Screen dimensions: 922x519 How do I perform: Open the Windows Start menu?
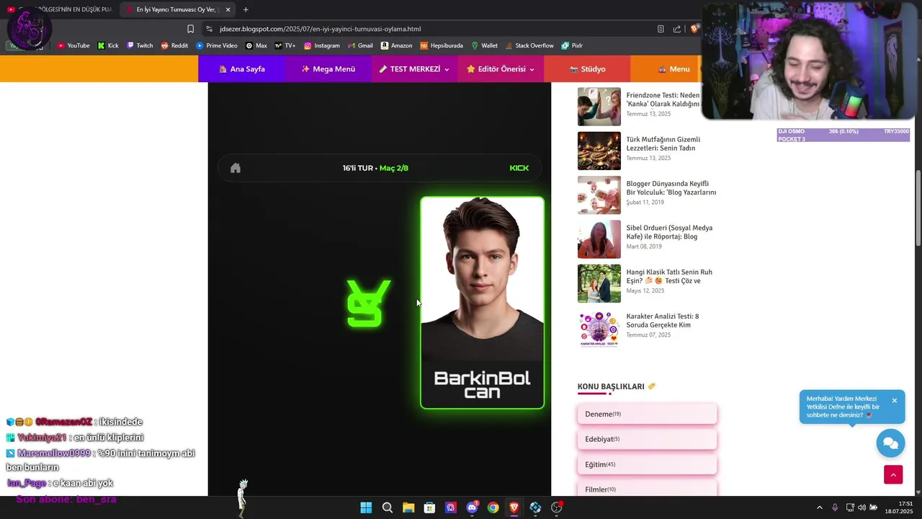pos(366,507)
